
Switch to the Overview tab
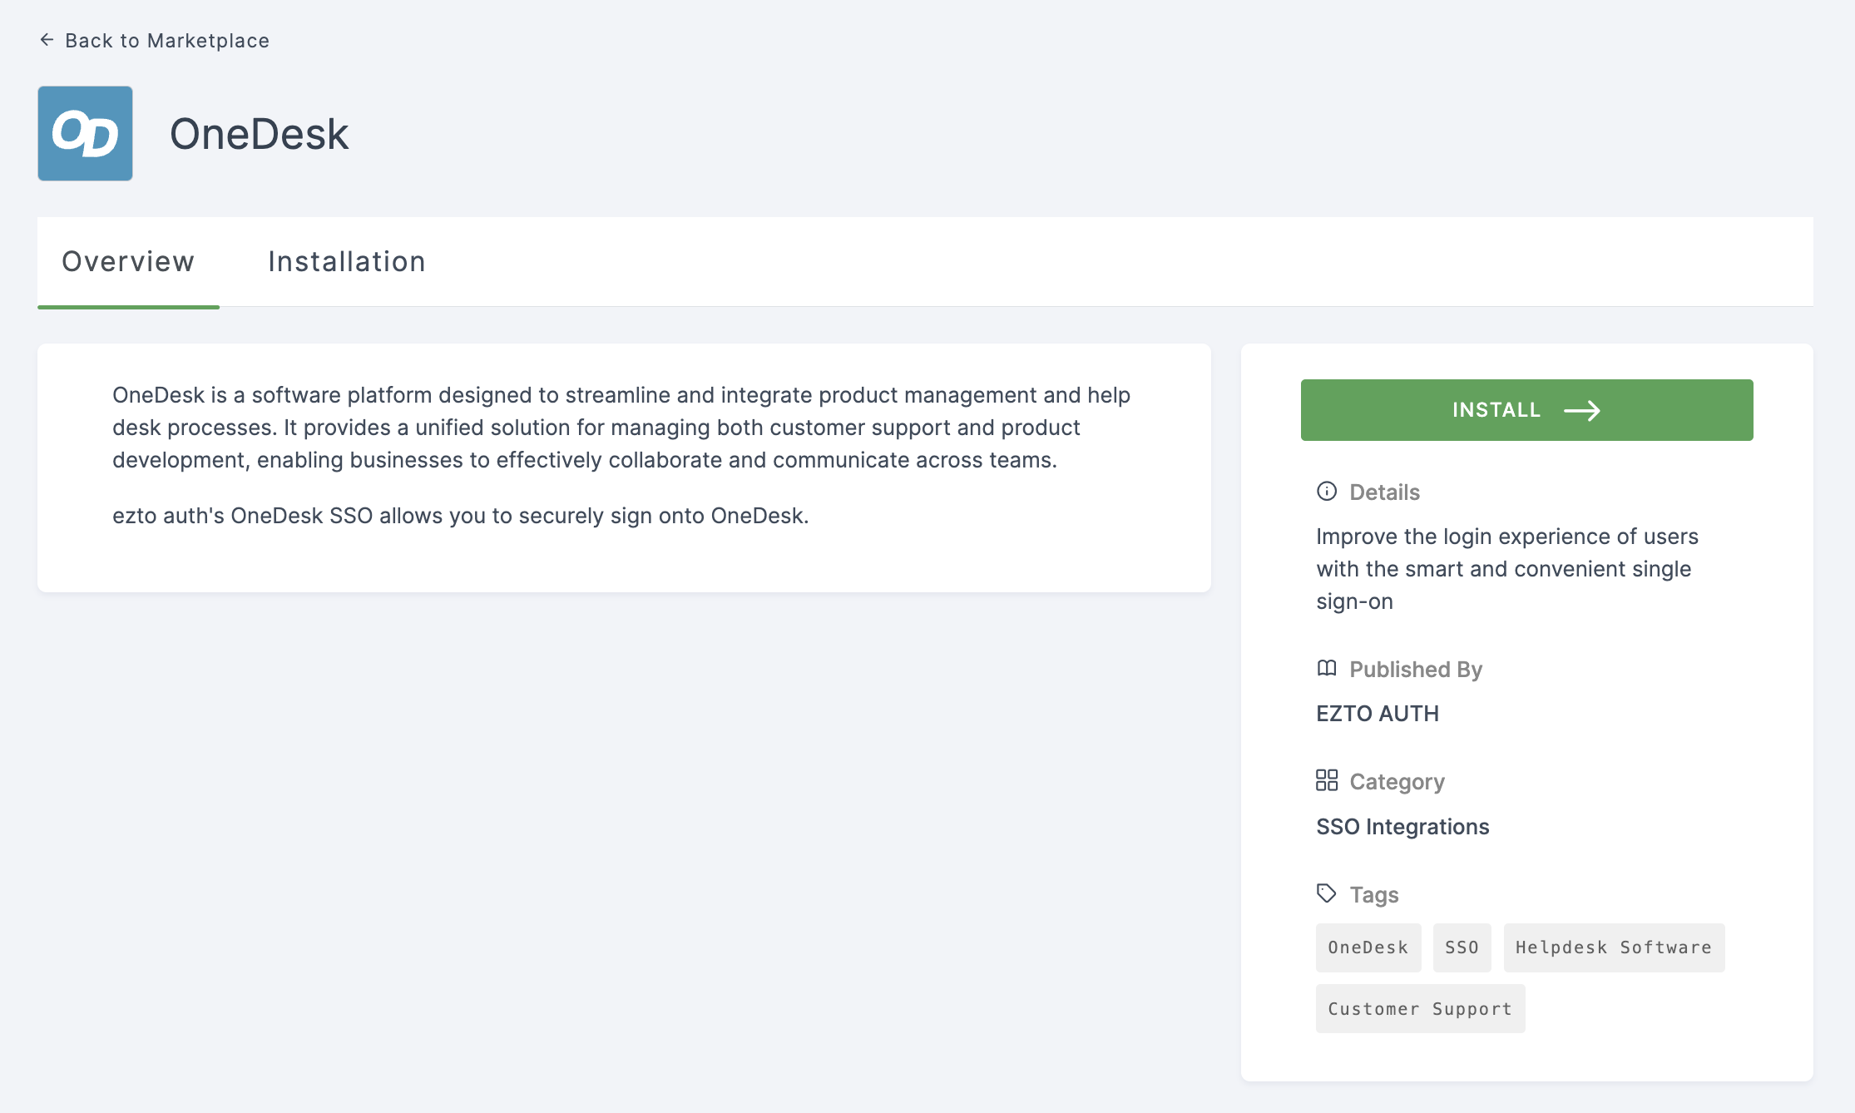click(x=128, y=262)
